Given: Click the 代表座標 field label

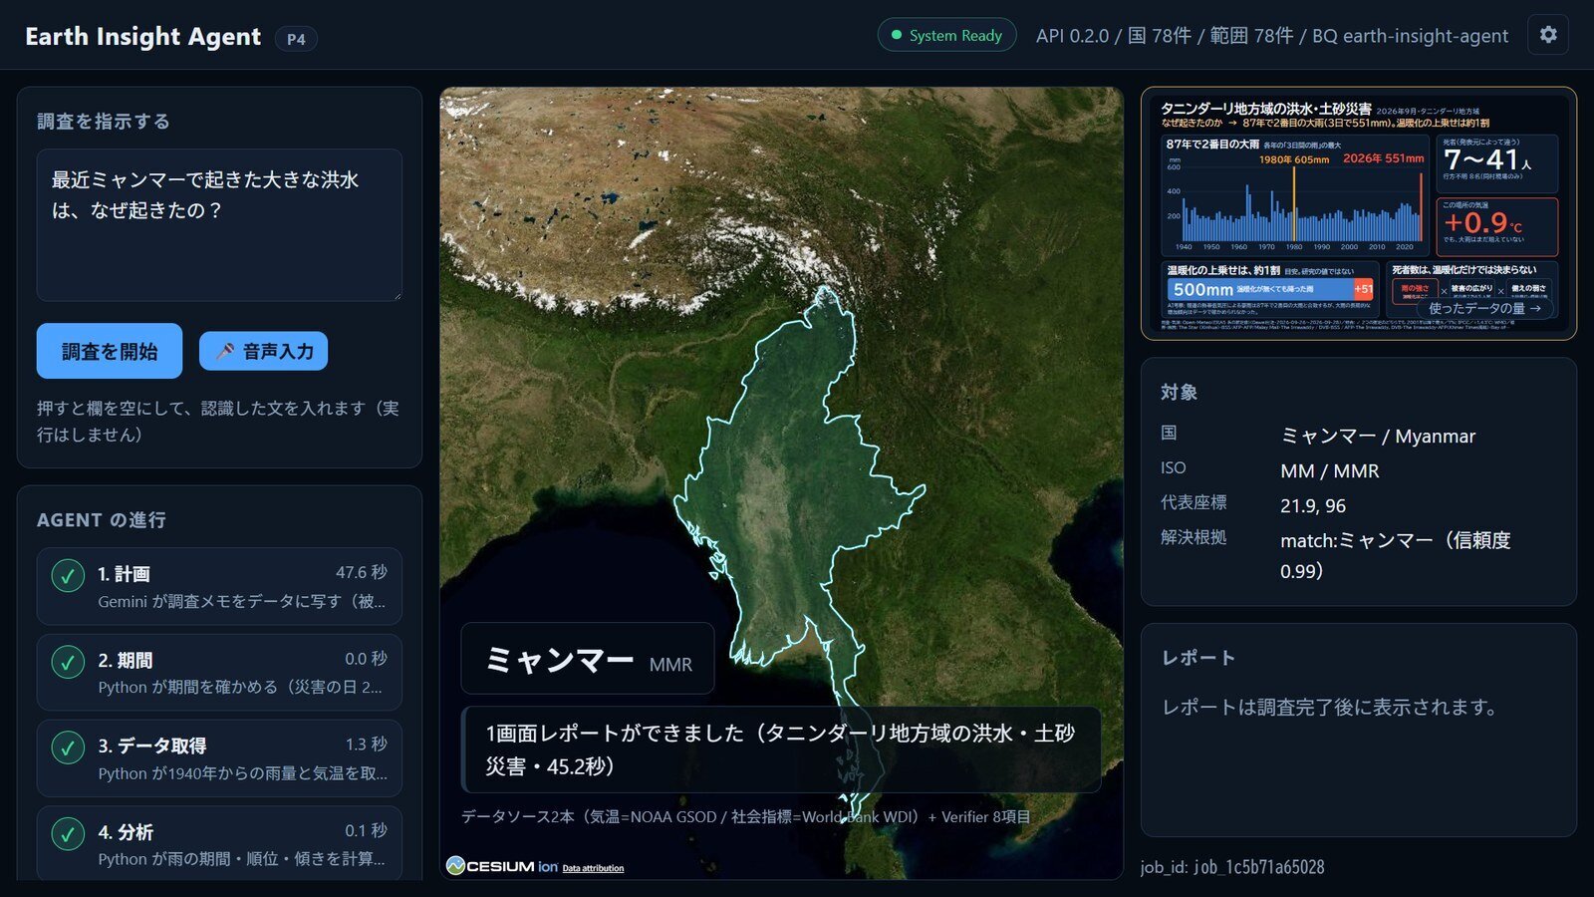Looking at the screenshot, I should [x=1194, y=502].
